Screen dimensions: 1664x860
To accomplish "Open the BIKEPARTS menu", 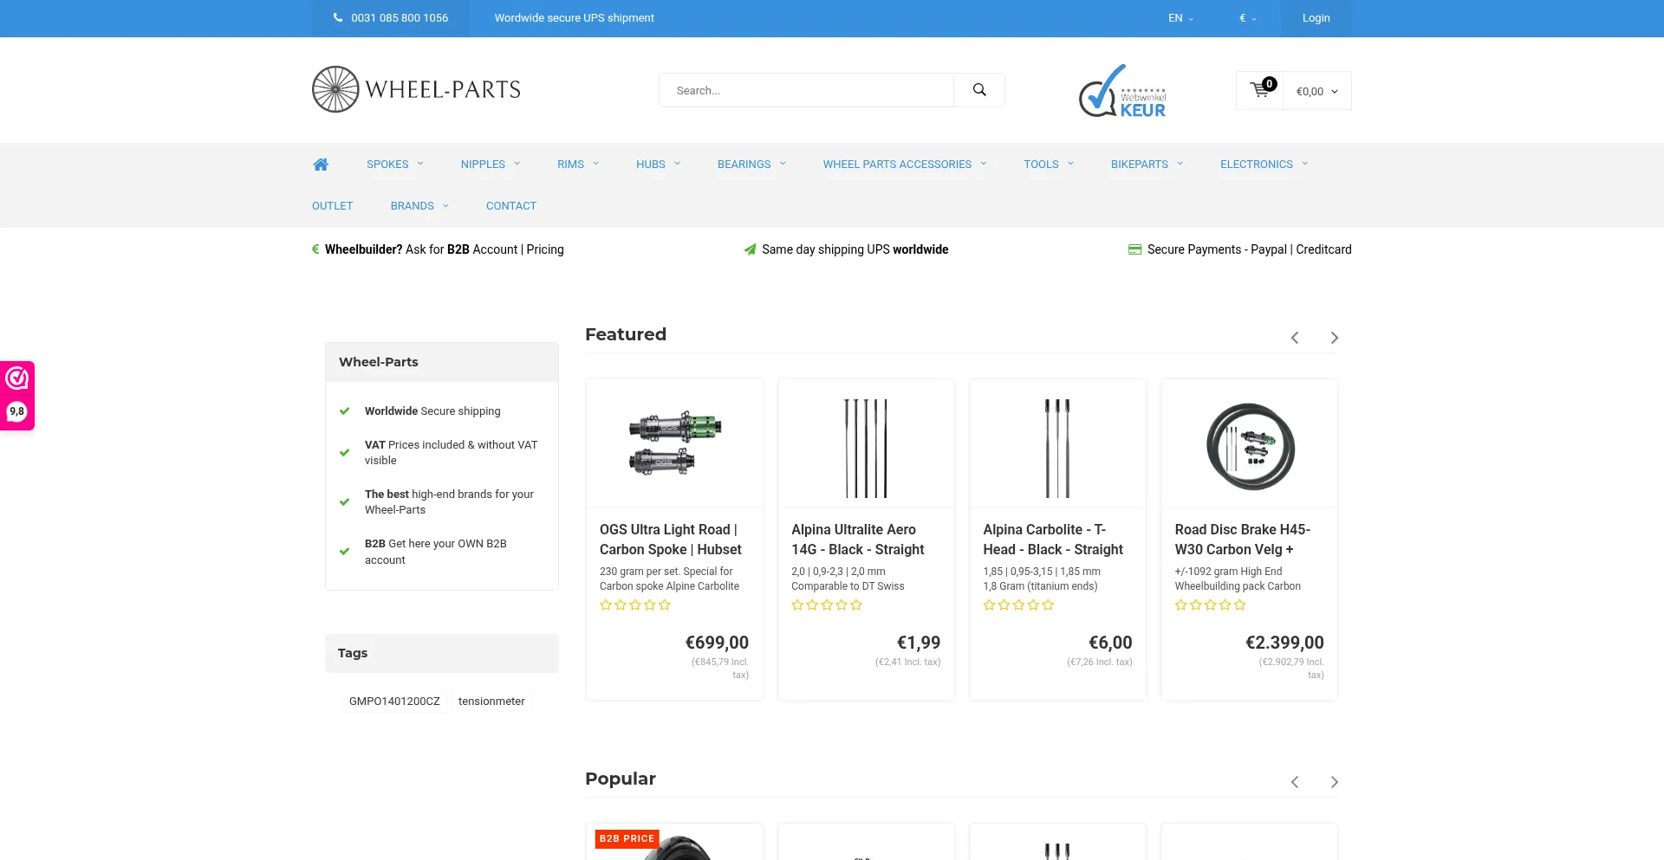I will (x=1147, y=165).
